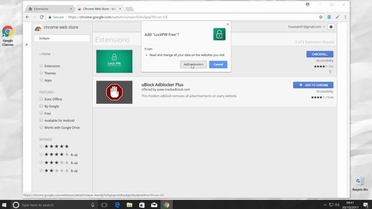
Task: Click the pencil extension icon in toolbar
Action: pyautogui.click(x=337, y=17)
